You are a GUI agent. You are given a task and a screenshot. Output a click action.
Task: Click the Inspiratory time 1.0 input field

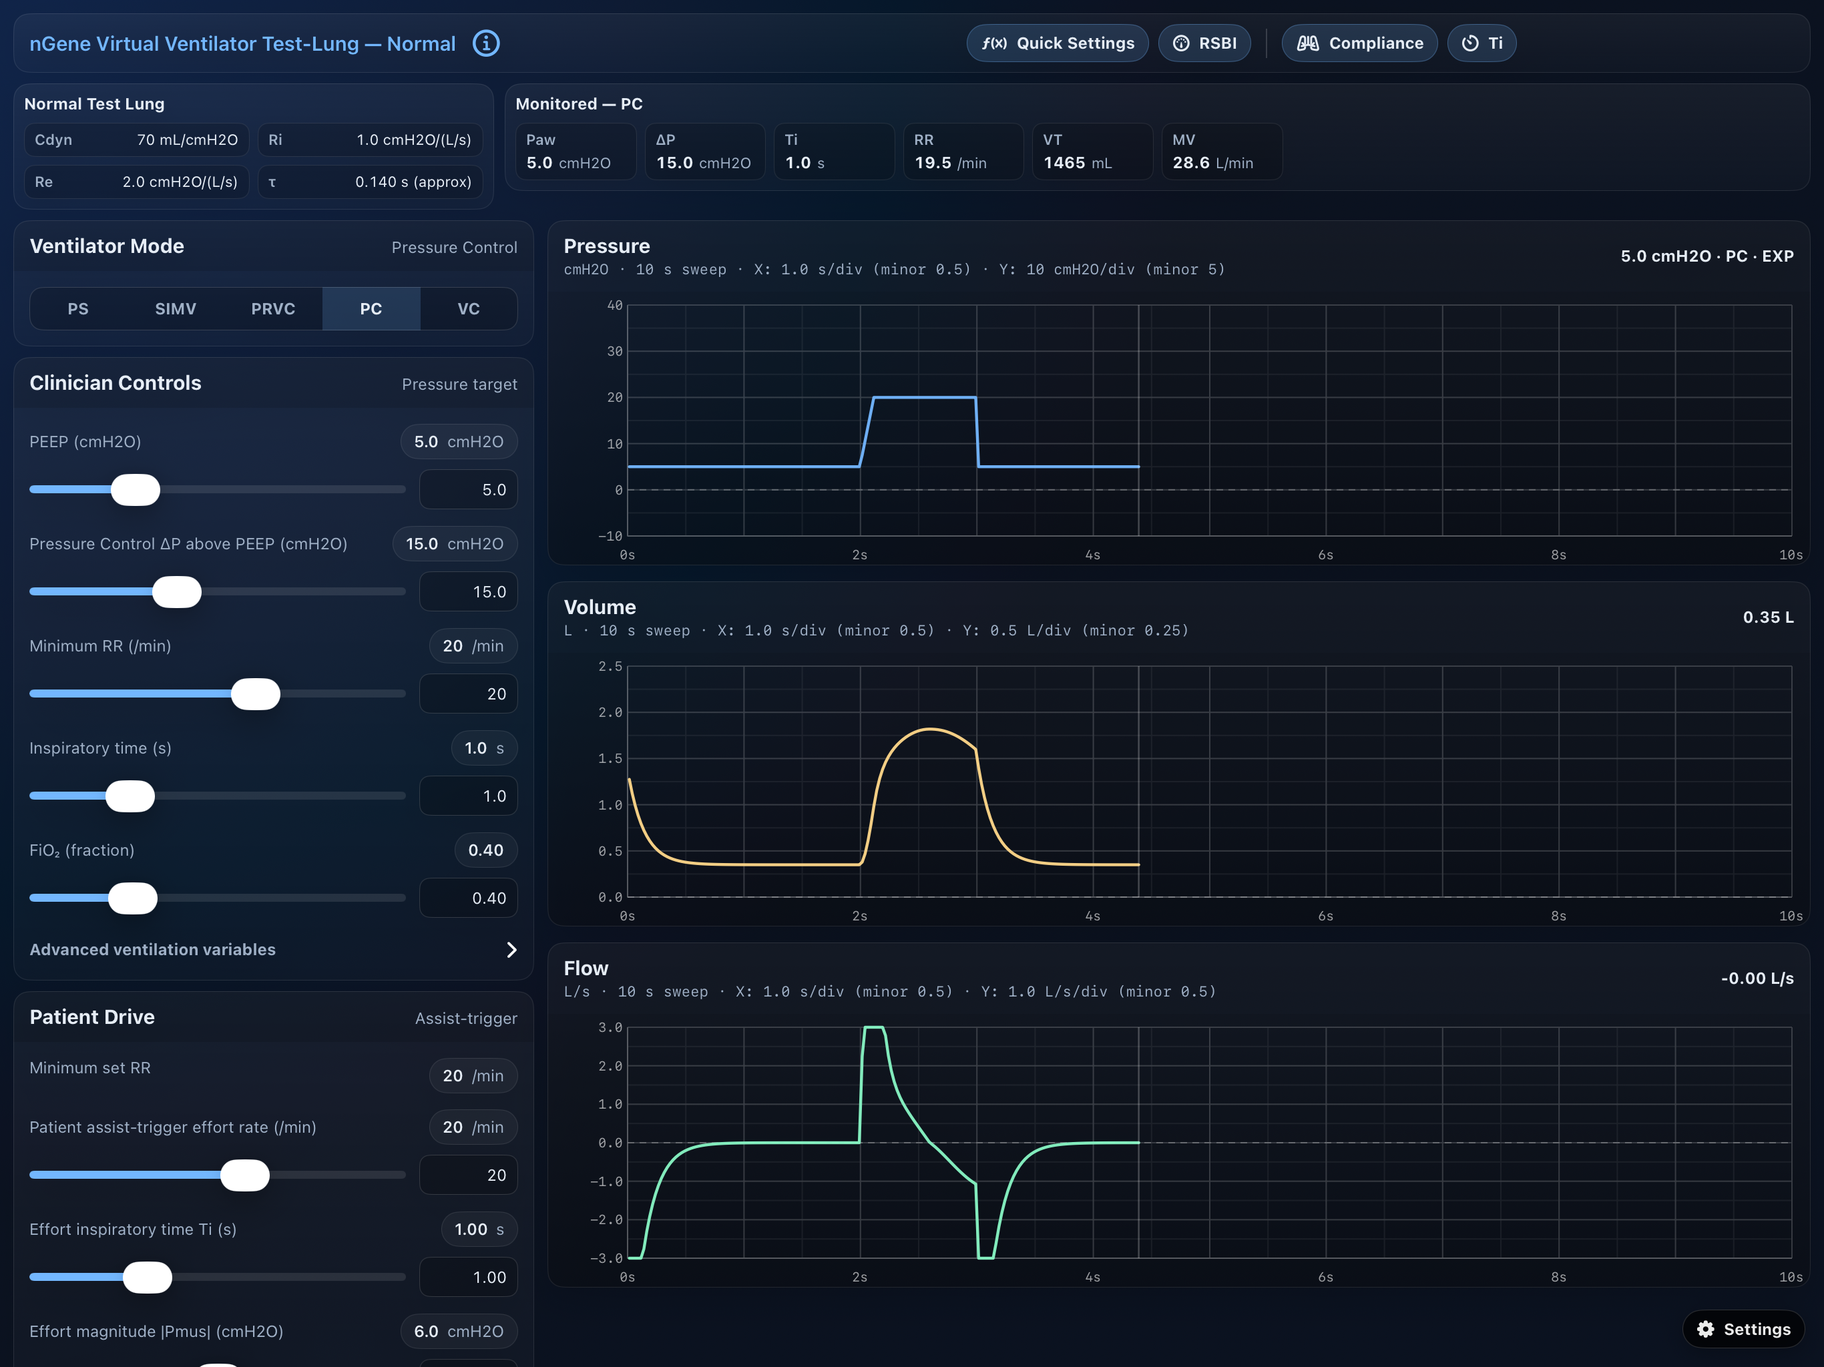[x=469, y=796]
